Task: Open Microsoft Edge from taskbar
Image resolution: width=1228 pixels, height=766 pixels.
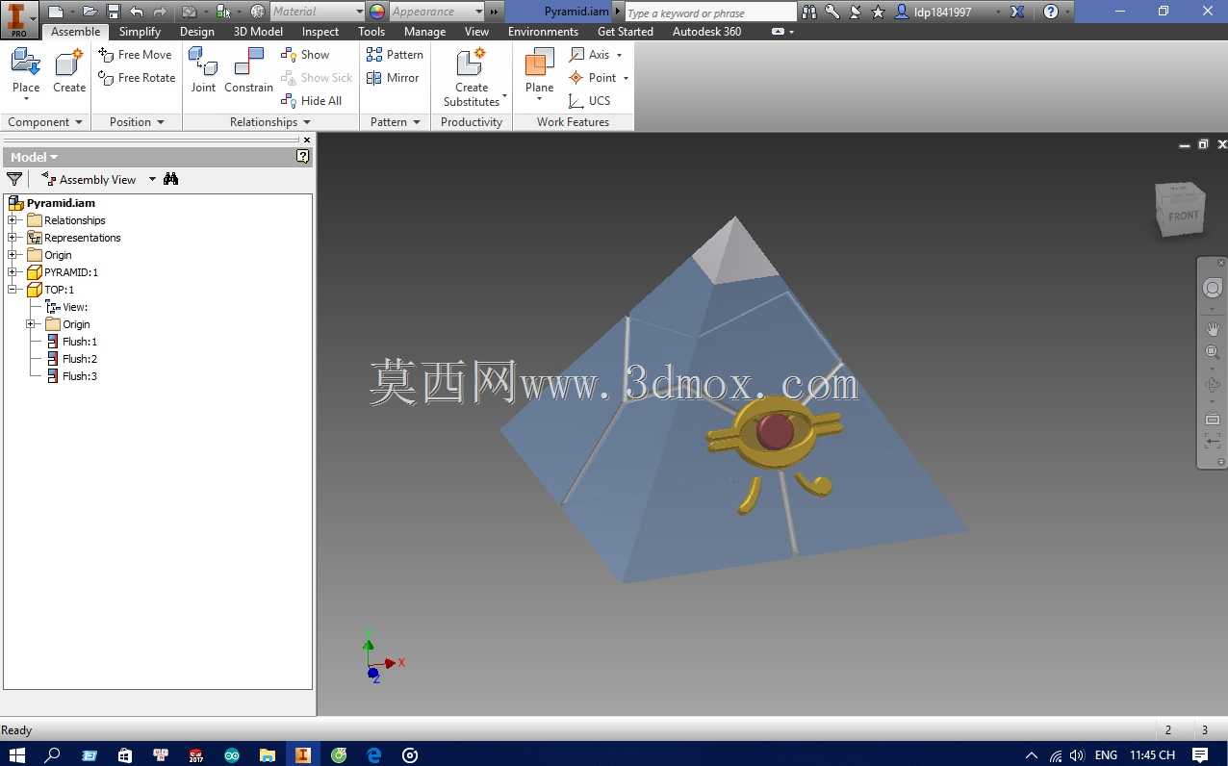Action: coord(374,755)
